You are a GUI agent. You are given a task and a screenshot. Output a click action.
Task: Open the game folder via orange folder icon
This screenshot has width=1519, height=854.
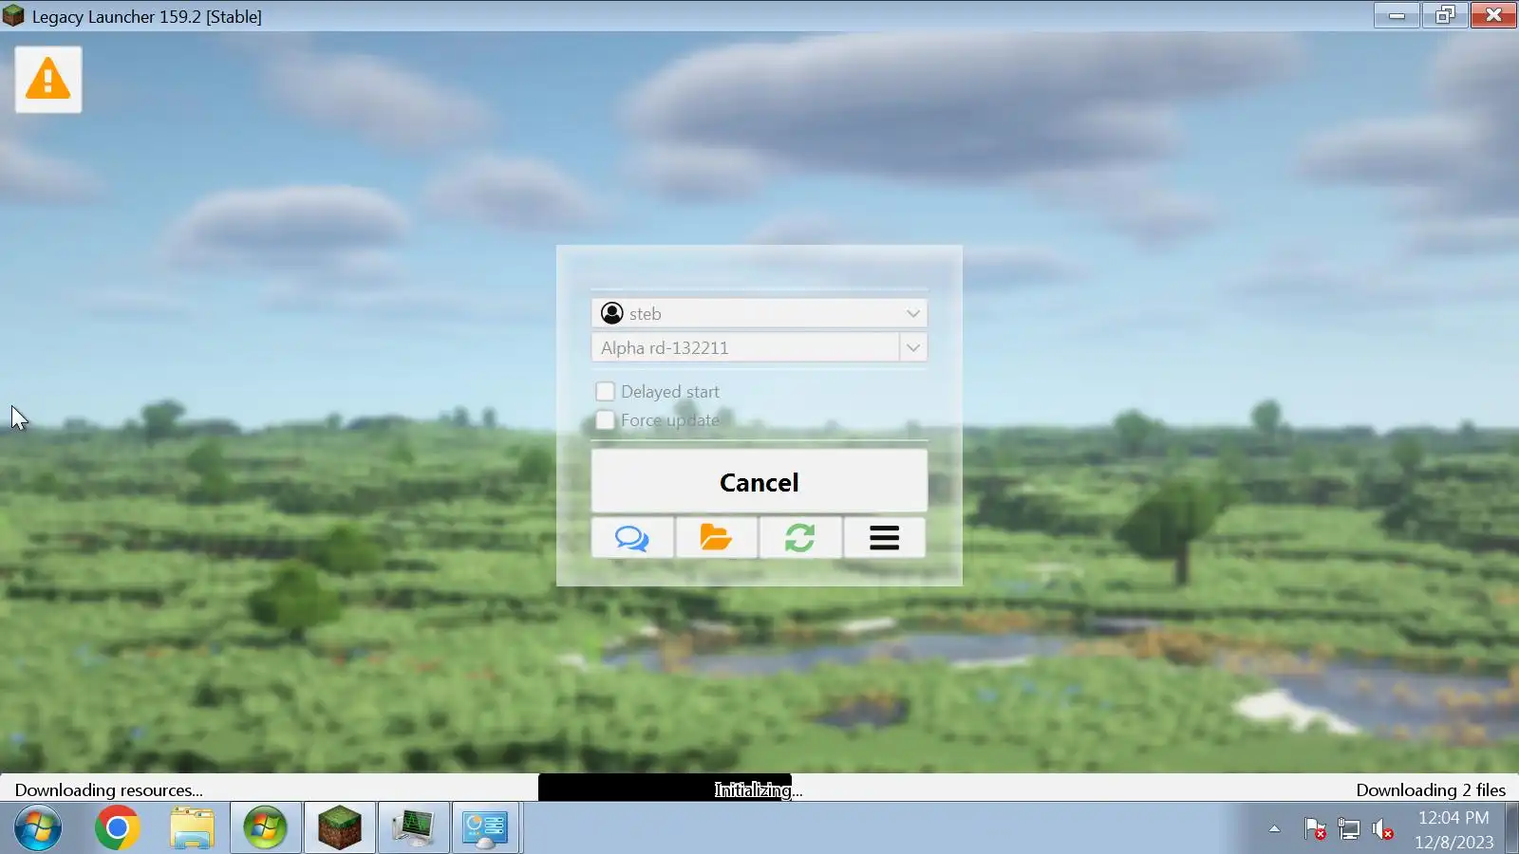[716, 538]
